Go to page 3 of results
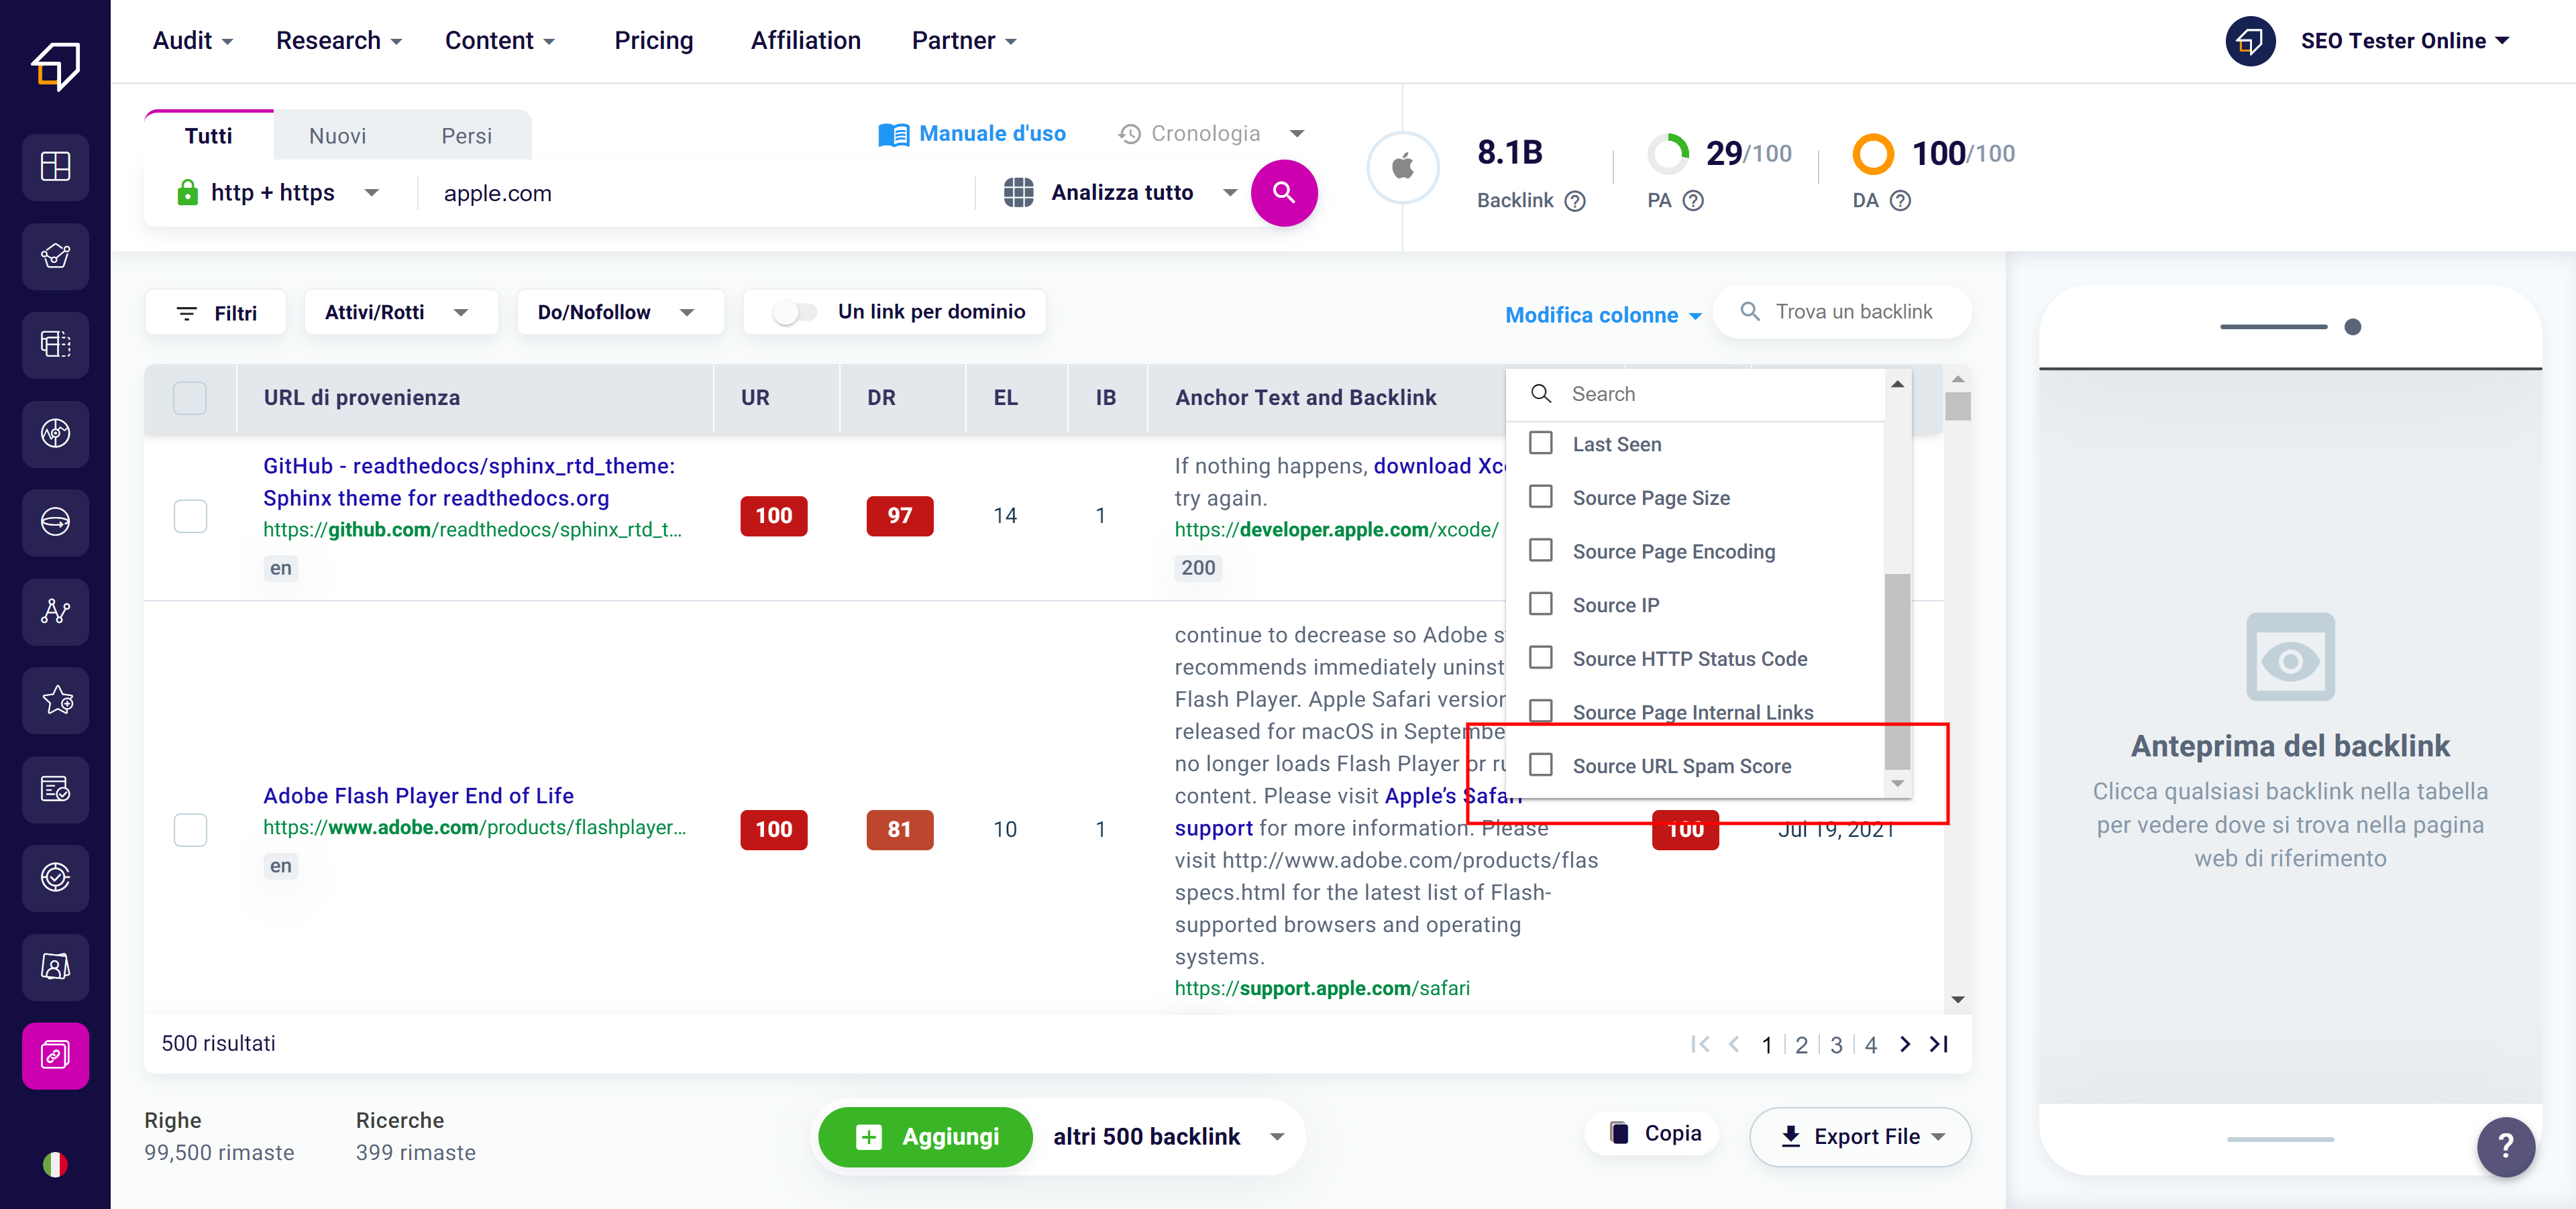This screenshot has width=2576, height=1209. (x=1836, y=1045)
